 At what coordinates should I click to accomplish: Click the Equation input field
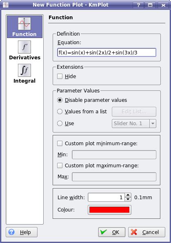click(107, 52)
